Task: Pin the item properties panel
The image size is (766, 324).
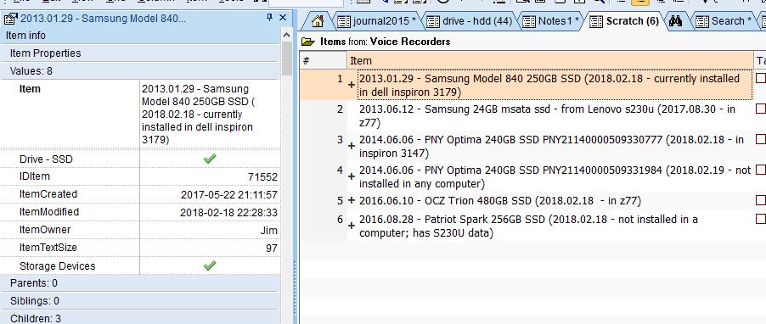Action: [x=269, y=18]
